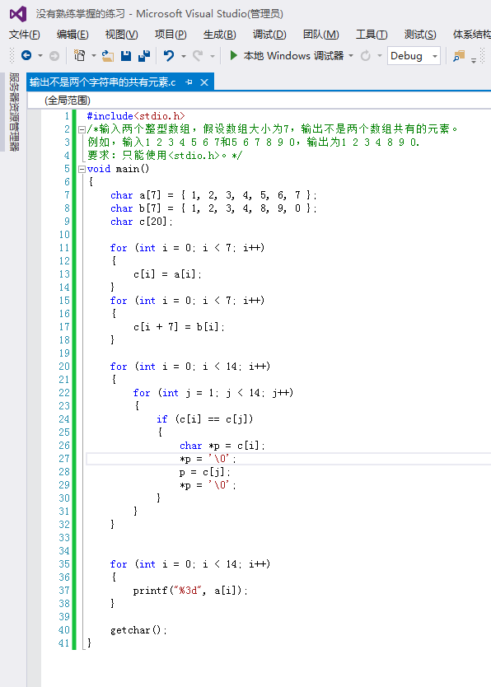Screen dimensions: 491x687
Task: Click the Find in Files toolbar icon
Action: (459, 56)
